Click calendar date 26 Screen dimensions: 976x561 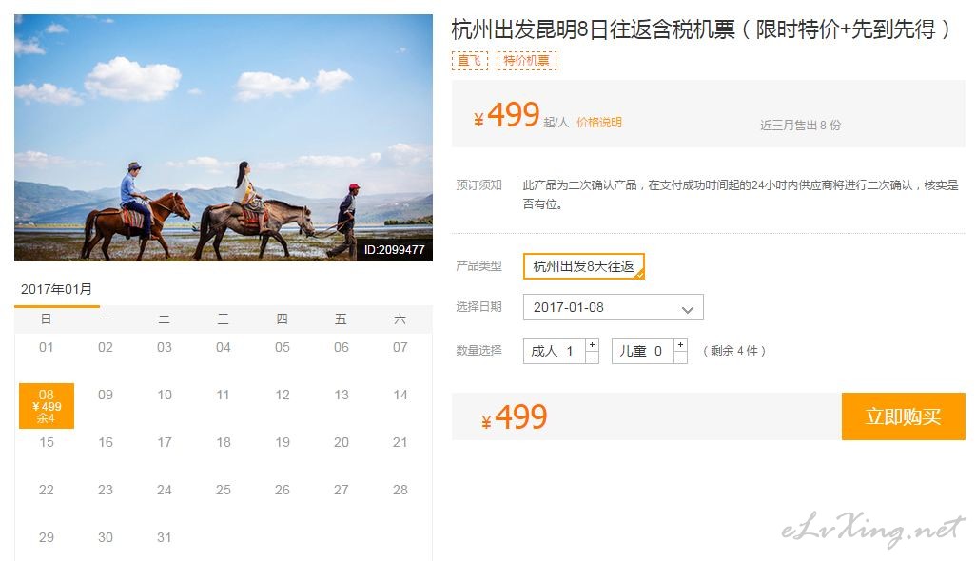[x=282, y=490]
